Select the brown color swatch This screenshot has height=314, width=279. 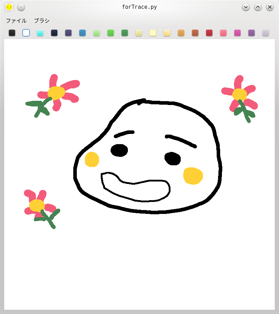click(195, 33)
